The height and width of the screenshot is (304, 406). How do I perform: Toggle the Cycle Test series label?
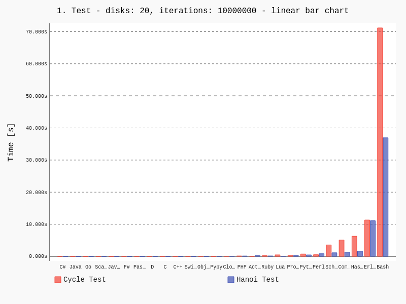84,280
